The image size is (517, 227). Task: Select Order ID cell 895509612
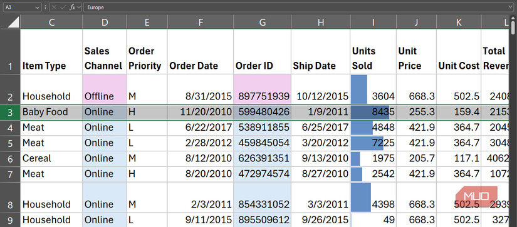point(263,219)
